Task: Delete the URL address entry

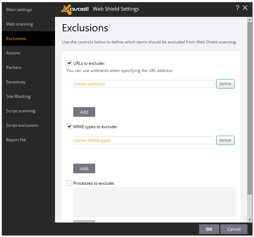Action: (225, 84)
